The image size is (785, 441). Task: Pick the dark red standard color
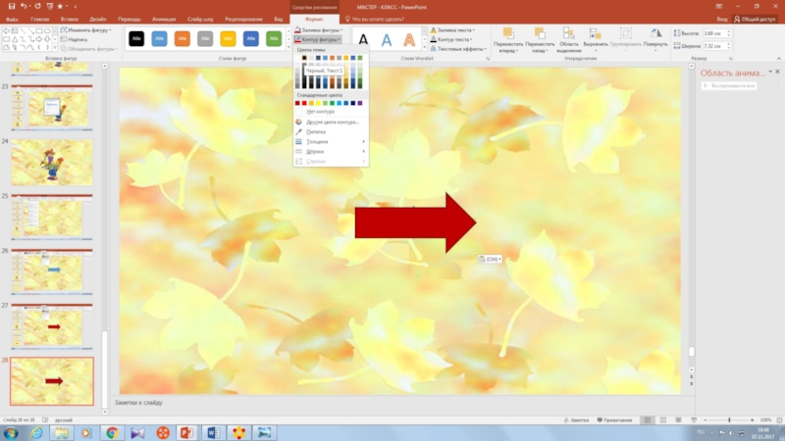[297, 103]
